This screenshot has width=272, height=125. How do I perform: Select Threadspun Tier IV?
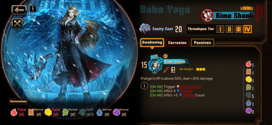tap(248, 29)
